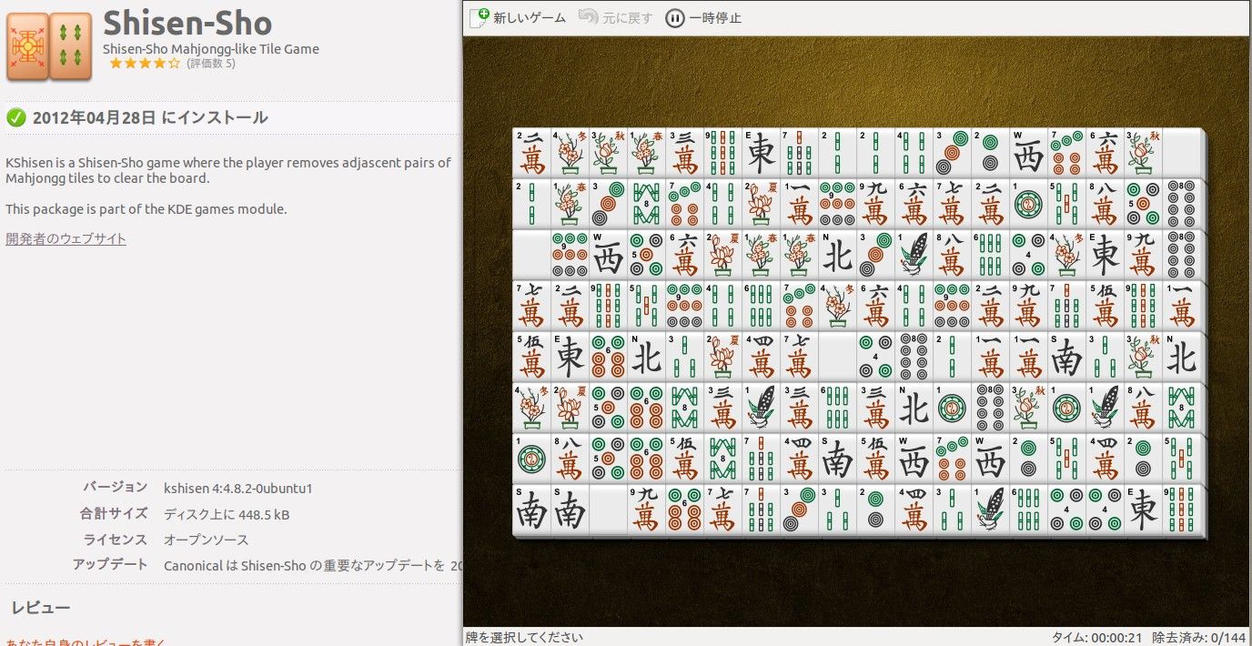Start a new game with 新しいゲーム

click(517, 17)
